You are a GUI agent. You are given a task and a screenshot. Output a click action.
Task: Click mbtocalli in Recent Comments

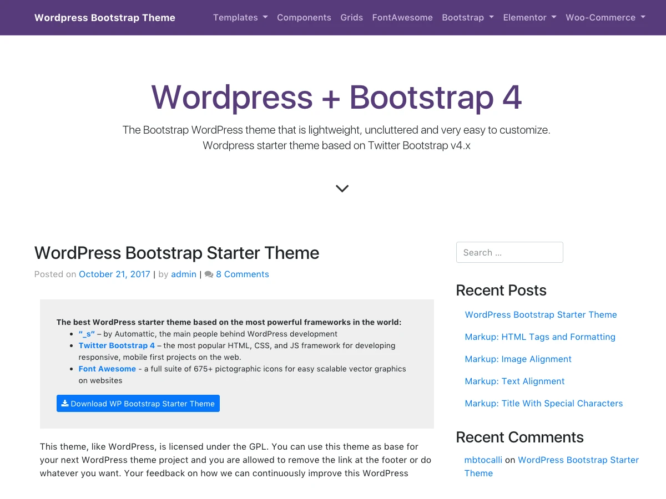pyautogui.click(x=483, y=460)
